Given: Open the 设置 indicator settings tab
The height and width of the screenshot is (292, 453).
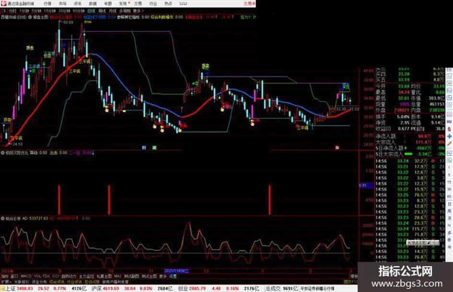Looking at the screenshot, I should (x=173, y=276).
